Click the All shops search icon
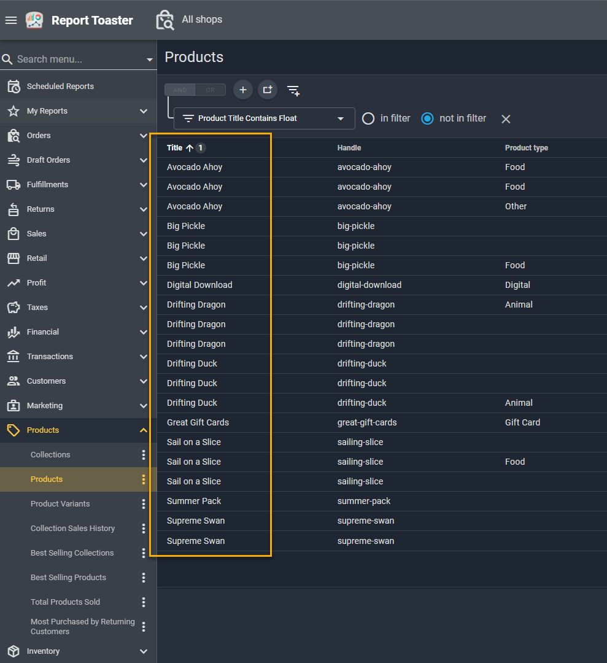This screenshot has width=607, height=663. (164, 20)
